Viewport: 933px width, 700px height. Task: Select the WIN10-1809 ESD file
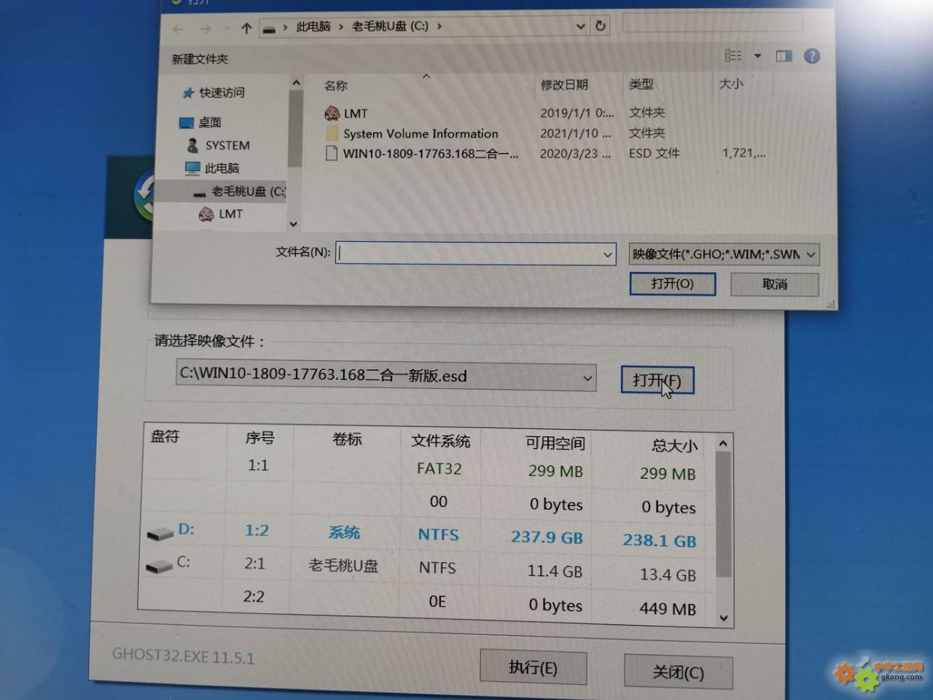[430, 154]
